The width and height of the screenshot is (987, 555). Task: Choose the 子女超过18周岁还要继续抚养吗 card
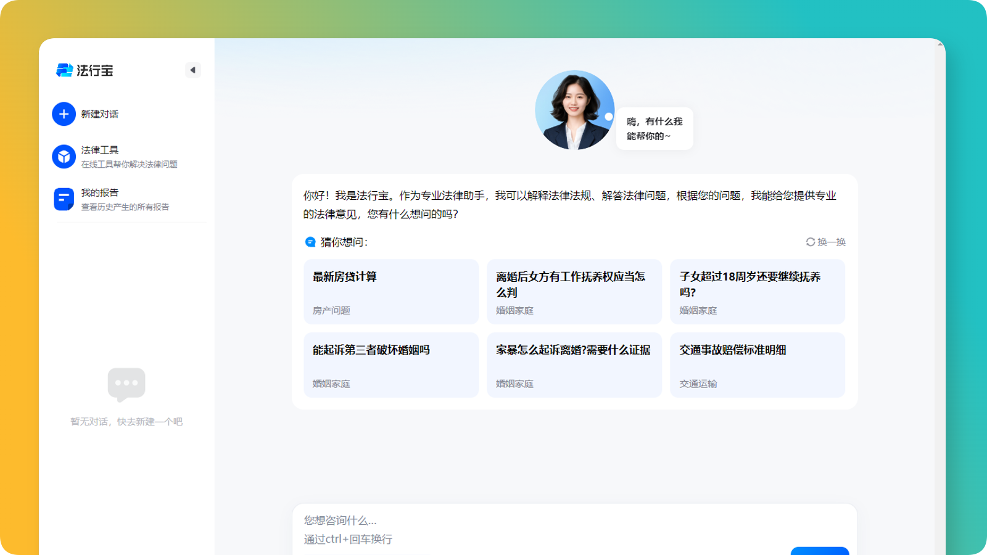758,292
